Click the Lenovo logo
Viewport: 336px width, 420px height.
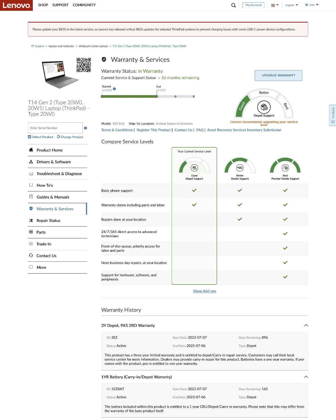pyautogui.click(x=16, y=5)
